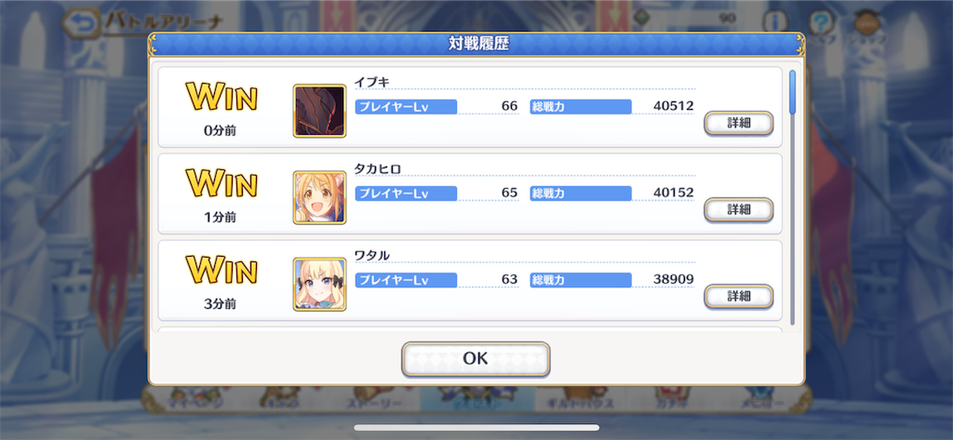
Task: Open 詳細 for the ワタル battle
Action: click(738, 297)
